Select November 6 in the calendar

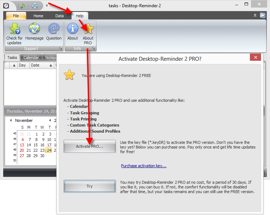pyautogui.click(x=23, y=139)
